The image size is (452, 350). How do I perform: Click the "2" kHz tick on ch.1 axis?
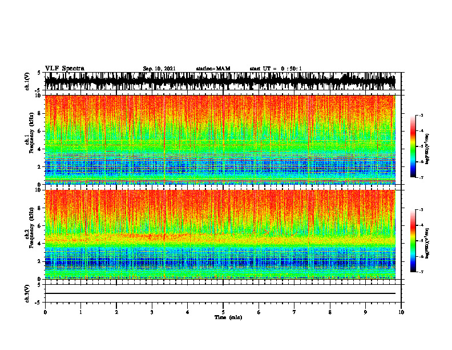(40, 167)
